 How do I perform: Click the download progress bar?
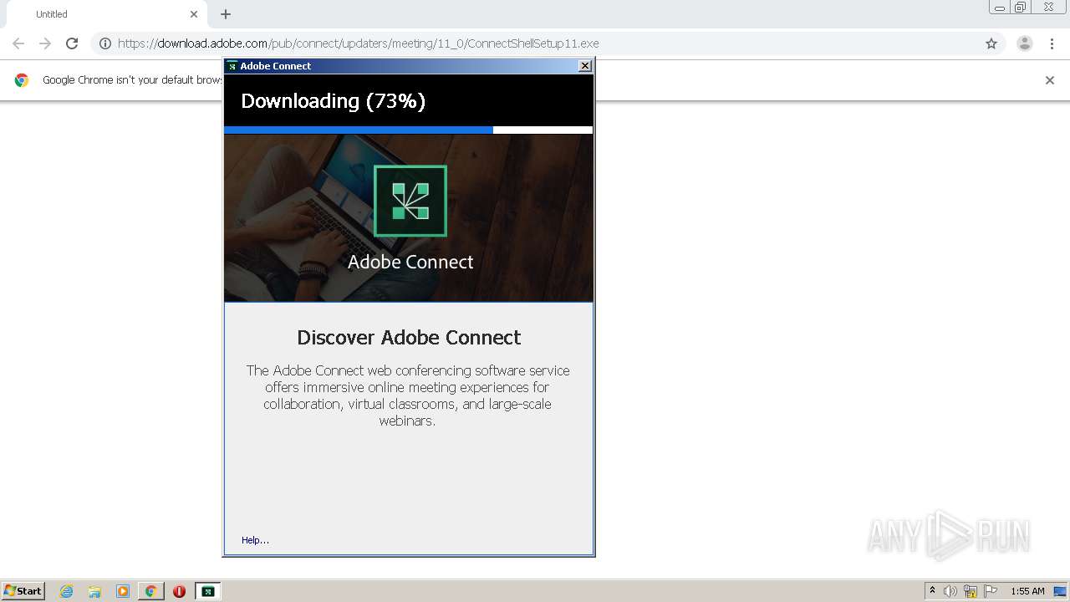[x=409, y=130]
